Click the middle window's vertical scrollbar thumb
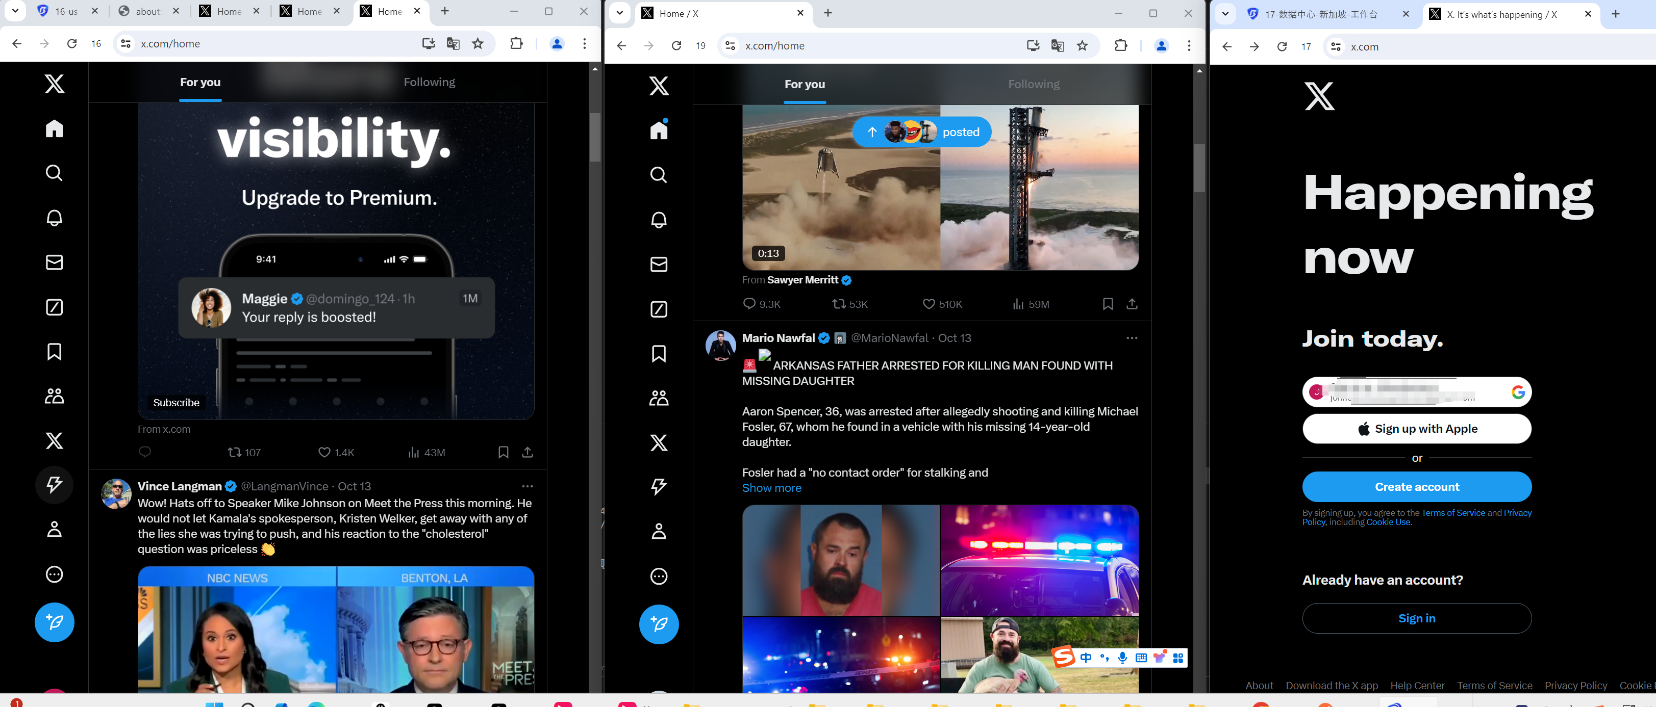Screen dimensions: 1656x707 click(1199, 167)
